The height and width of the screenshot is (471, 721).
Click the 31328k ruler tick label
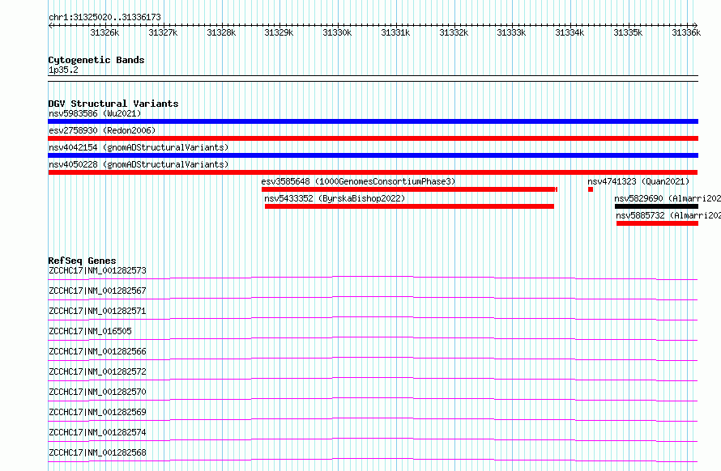221,32
